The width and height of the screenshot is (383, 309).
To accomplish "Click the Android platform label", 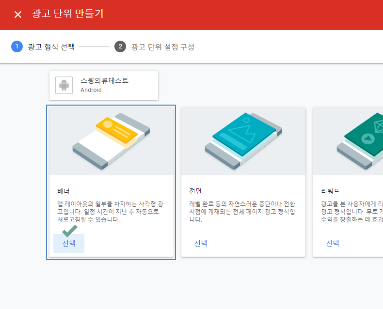I will (91, 90).
